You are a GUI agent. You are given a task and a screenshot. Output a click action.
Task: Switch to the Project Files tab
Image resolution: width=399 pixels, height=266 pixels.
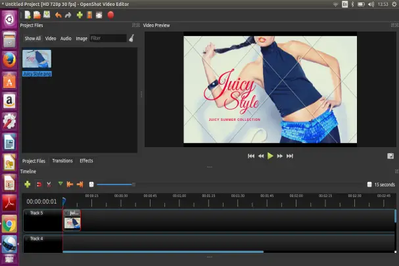34,161
